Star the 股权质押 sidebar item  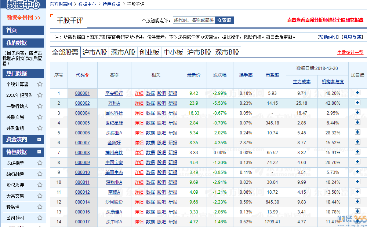40,185
